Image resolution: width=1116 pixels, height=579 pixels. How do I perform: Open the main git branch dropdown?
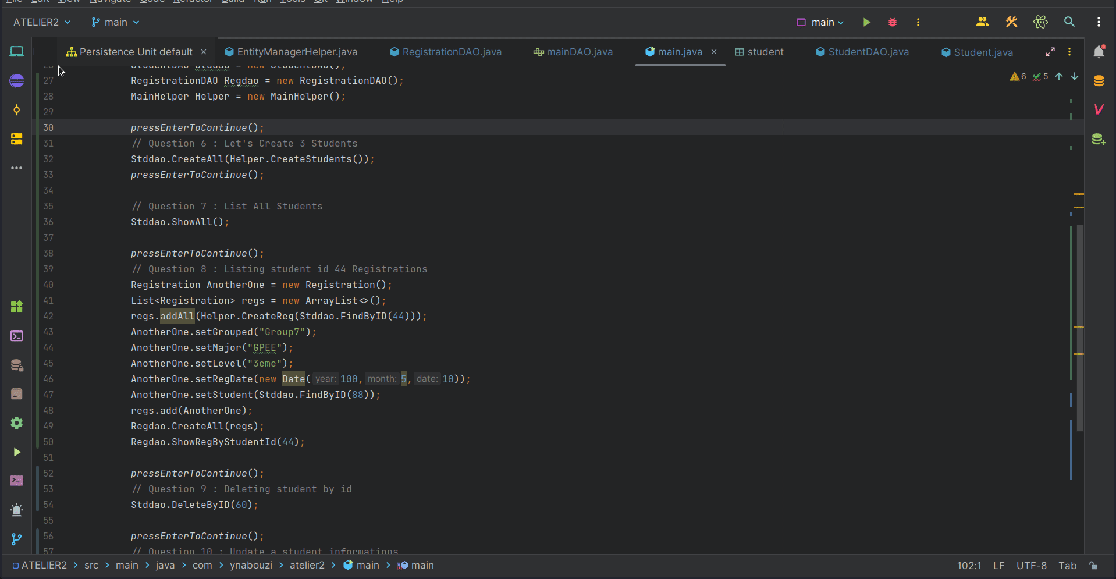click(x=115, y=22)
